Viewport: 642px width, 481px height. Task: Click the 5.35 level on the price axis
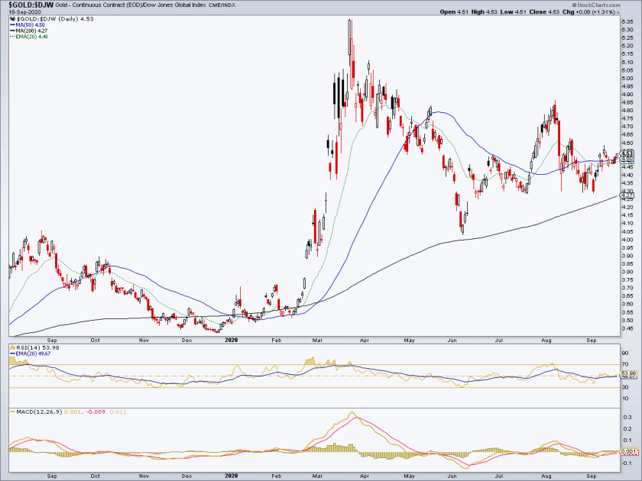(627, 21)
